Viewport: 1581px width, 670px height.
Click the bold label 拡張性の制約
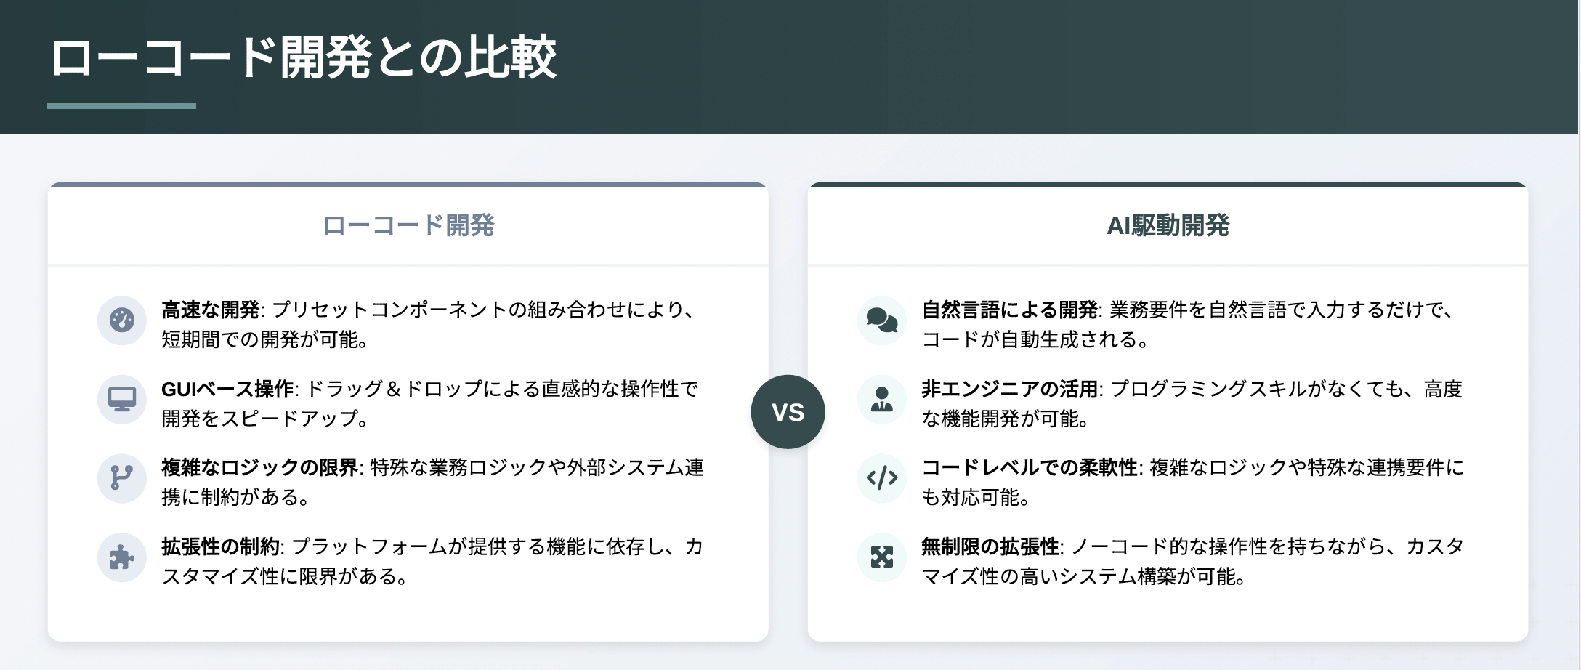click(x=220, y=546)
